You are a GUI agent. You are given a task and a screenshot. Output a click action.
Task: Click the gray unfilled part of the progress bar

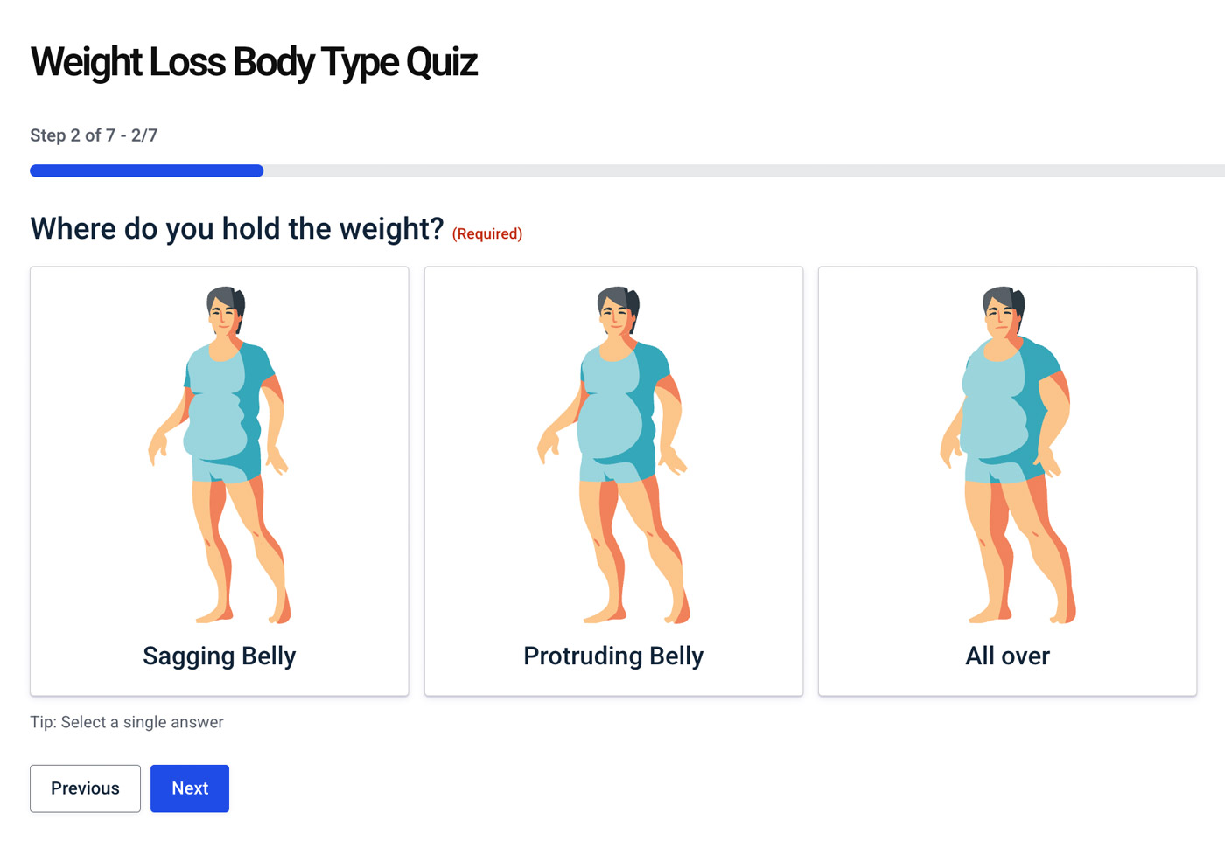click(x=744, y=171)
